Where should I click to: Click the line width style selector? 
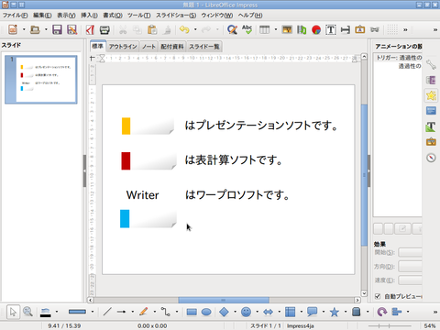pyautogui.click(x=77, y=312)
